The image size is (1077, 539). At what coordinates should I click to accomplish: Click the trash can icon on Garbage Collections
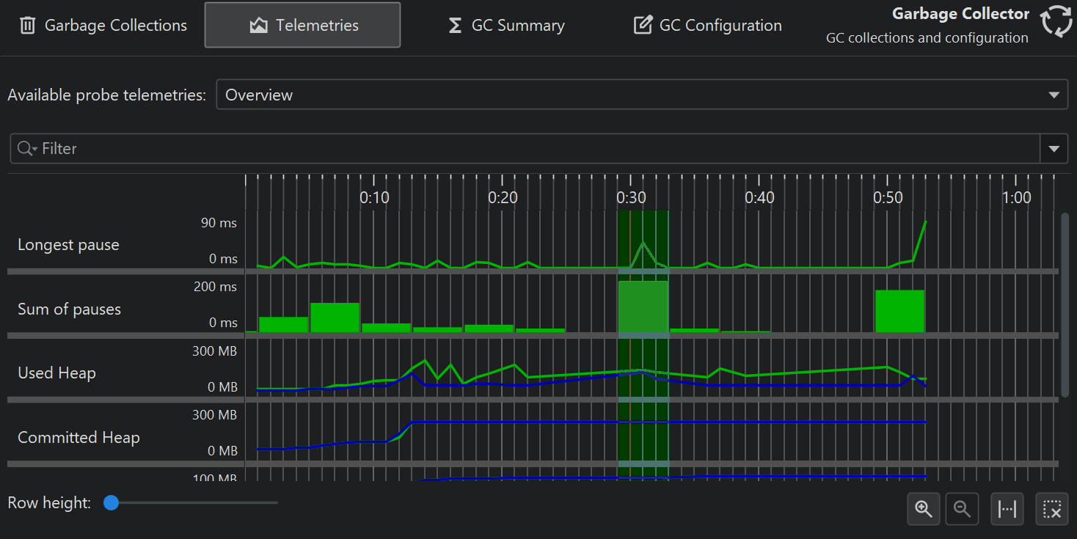(27, 26)
